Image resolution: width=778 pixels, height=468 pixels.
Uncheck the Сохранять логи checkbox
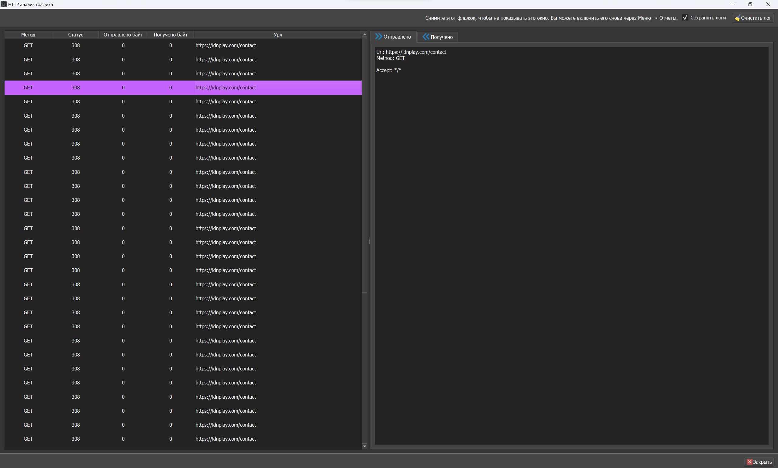click(685, 18)
